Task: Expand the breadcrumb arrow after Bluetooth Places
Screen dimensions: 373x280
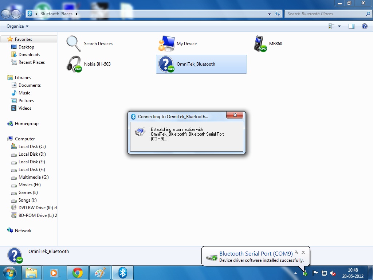Action: [x=77, y=14]
